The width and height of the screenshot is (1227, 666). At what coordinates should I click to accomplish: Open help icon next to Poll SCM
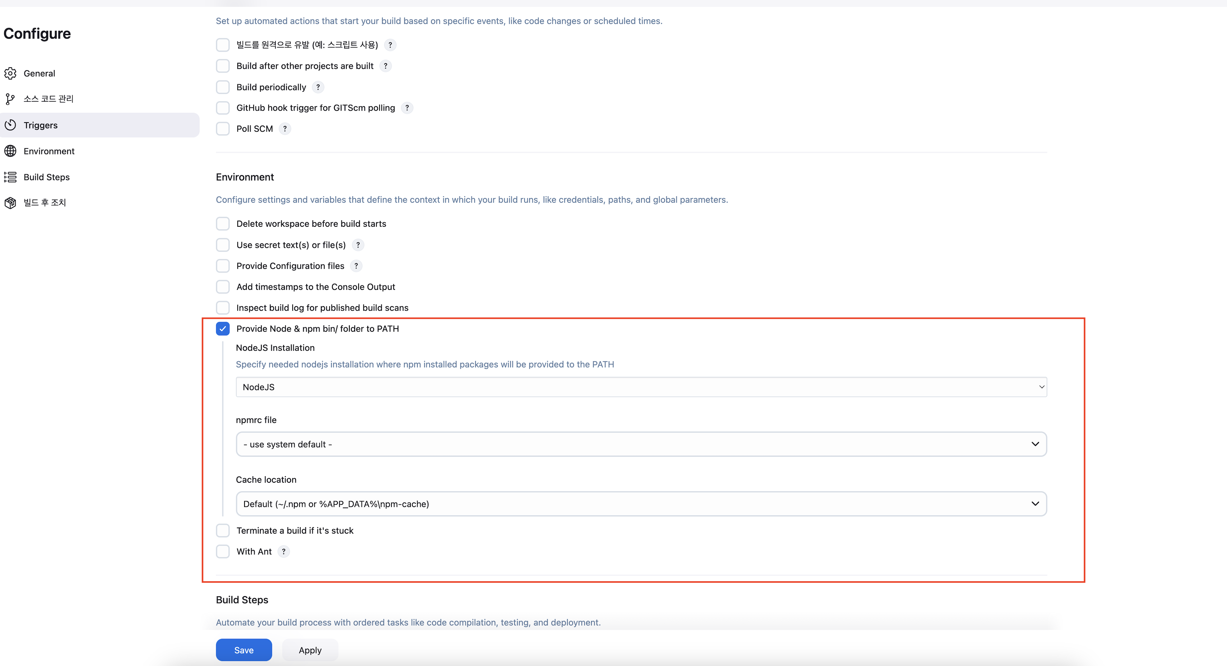(x=285, y=129)
